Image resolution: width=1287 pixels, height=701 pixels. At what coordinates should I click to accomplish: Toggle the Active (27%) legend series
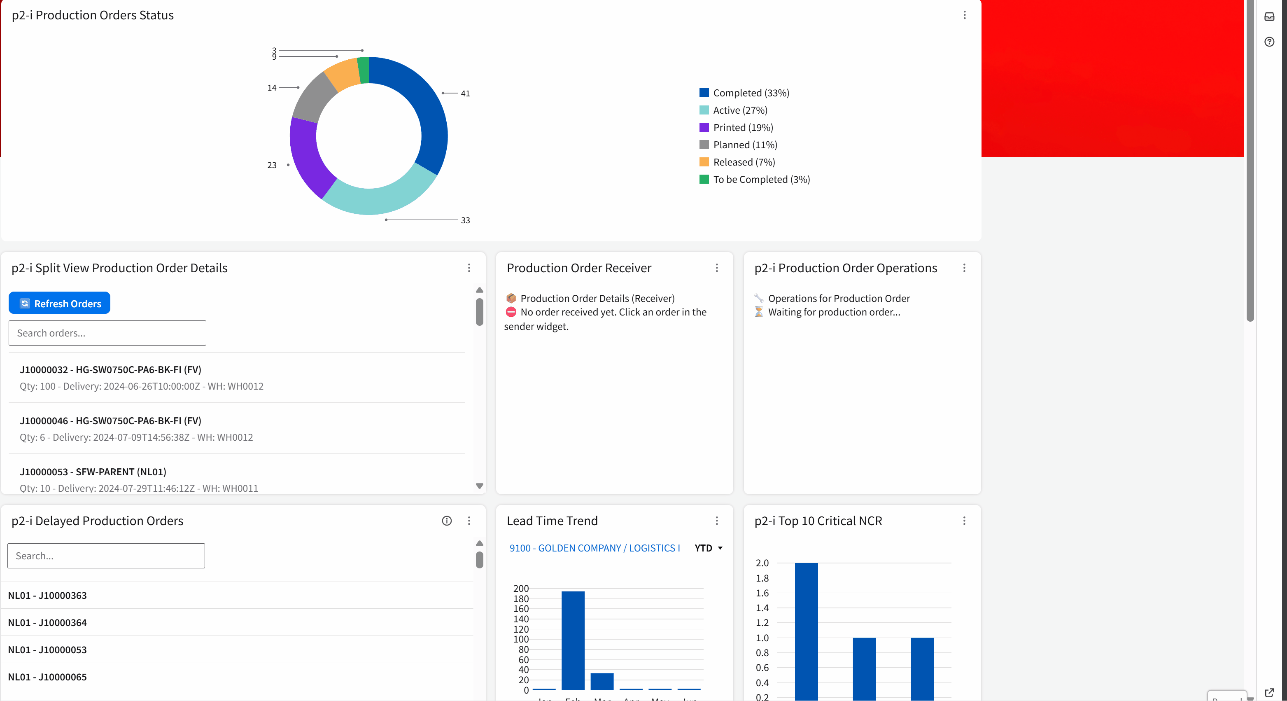[733, 110]
